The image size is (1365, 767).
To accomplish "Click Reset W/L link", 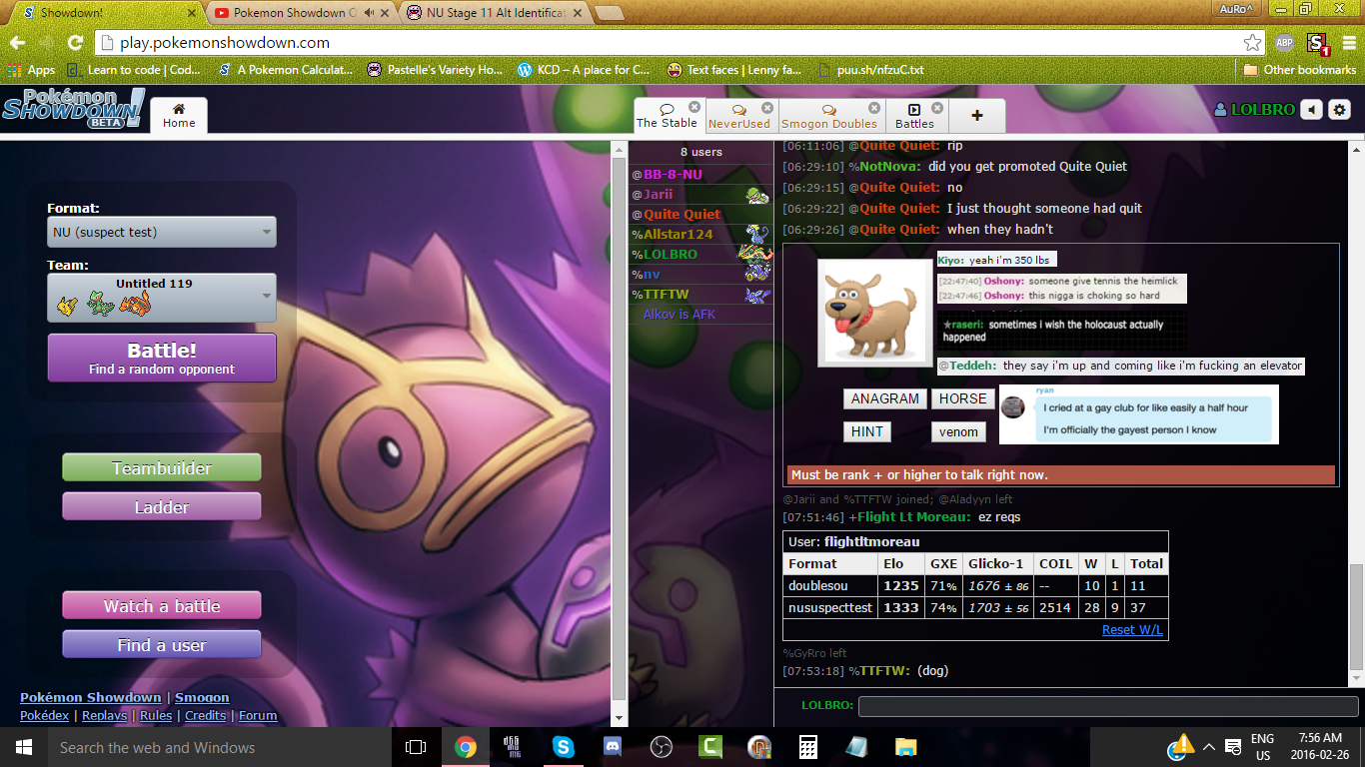I will tap(1132, 630).
